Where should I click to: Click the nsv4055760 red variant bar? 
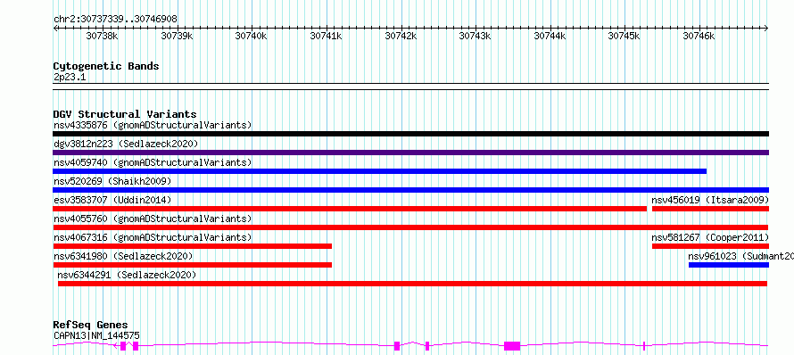tap(410, 227)
